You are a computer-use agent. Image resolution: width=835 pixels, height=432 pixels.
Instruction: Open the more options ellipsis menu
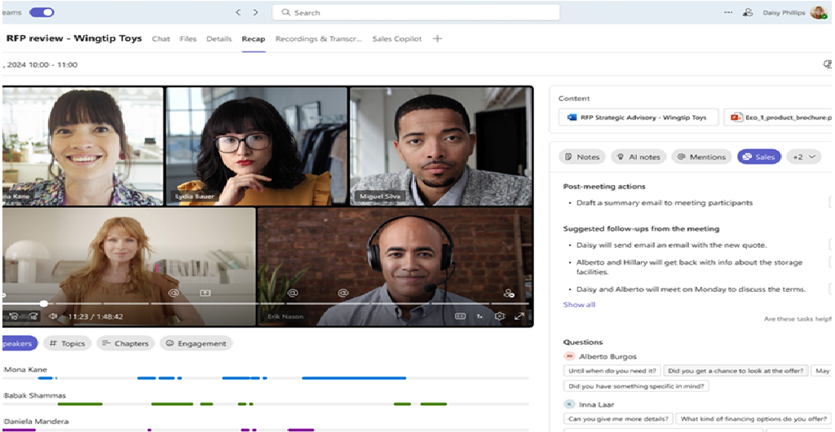click(728, 12)
